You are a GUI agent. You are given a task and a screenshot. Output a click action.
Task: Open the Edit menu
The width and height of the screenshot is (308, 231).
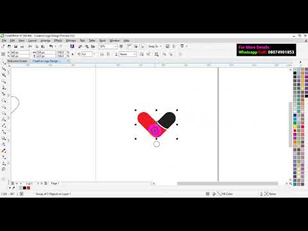pos(12,40)
